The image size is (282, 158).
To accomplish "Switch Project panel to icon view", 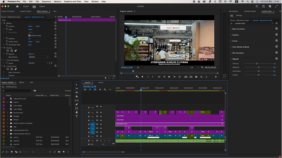I will coord(12,152).
